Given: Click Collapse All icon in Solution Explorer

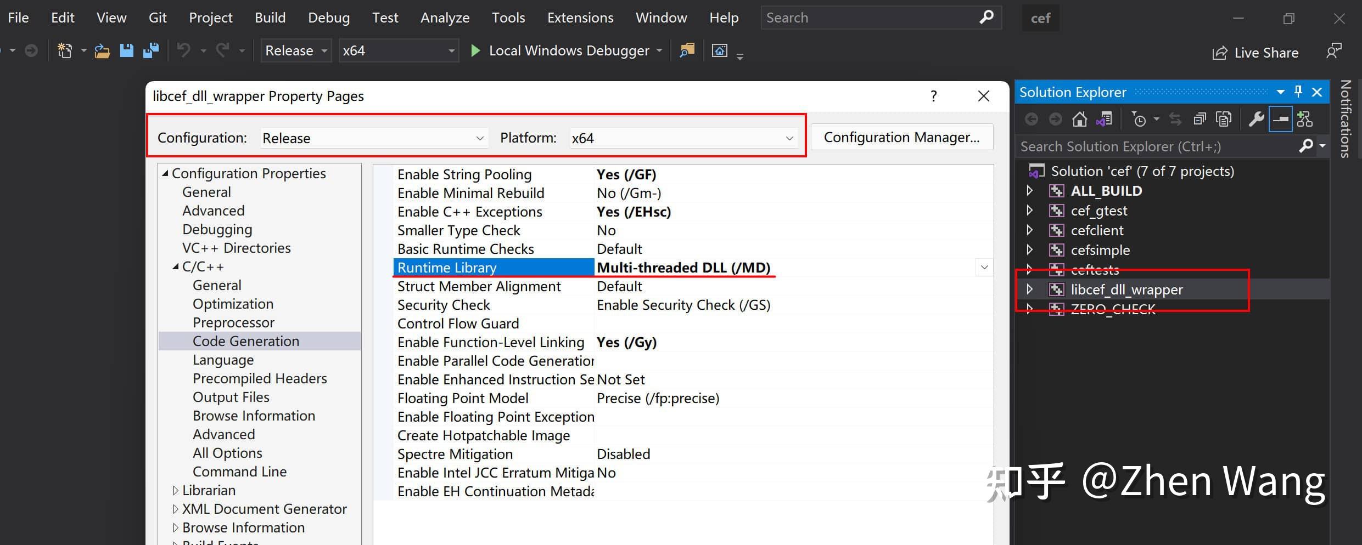Looking at the screenshot, I should tap(1200, 120).
